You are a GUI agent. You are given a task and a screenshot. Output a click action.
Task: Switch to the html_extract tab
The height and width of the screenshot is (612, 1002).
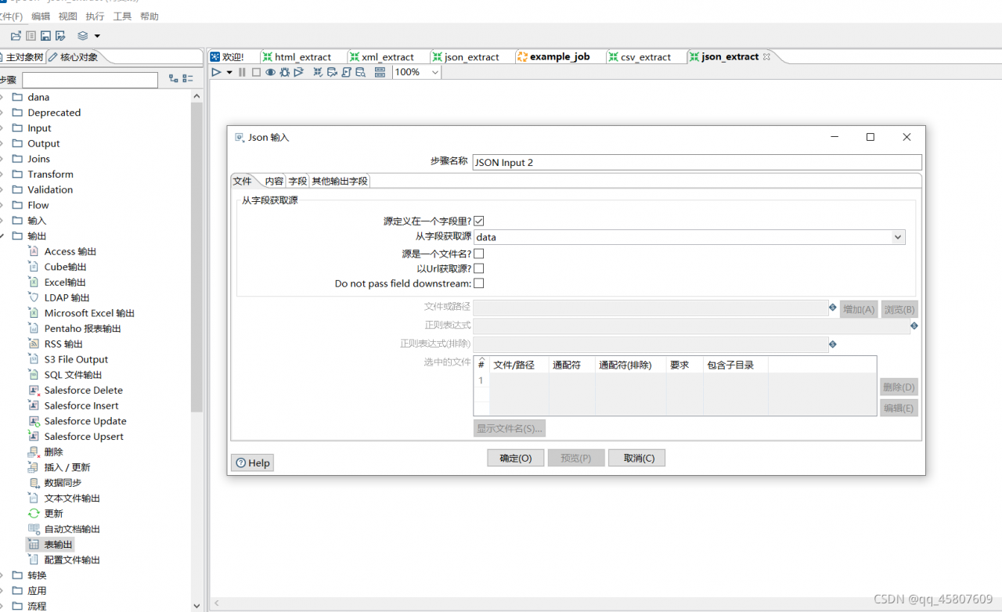(303, 57)
